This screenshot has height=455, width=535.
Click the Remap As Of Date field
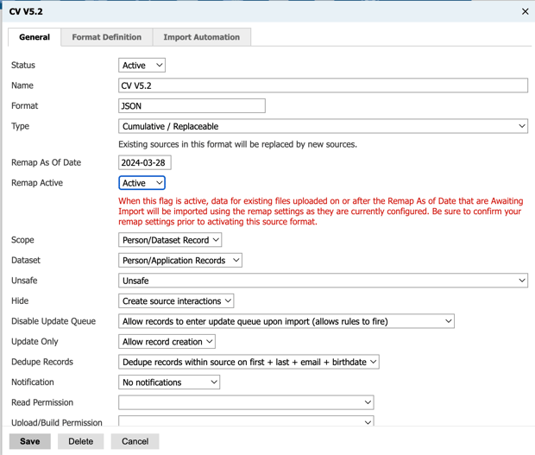(x=144, y=162)
